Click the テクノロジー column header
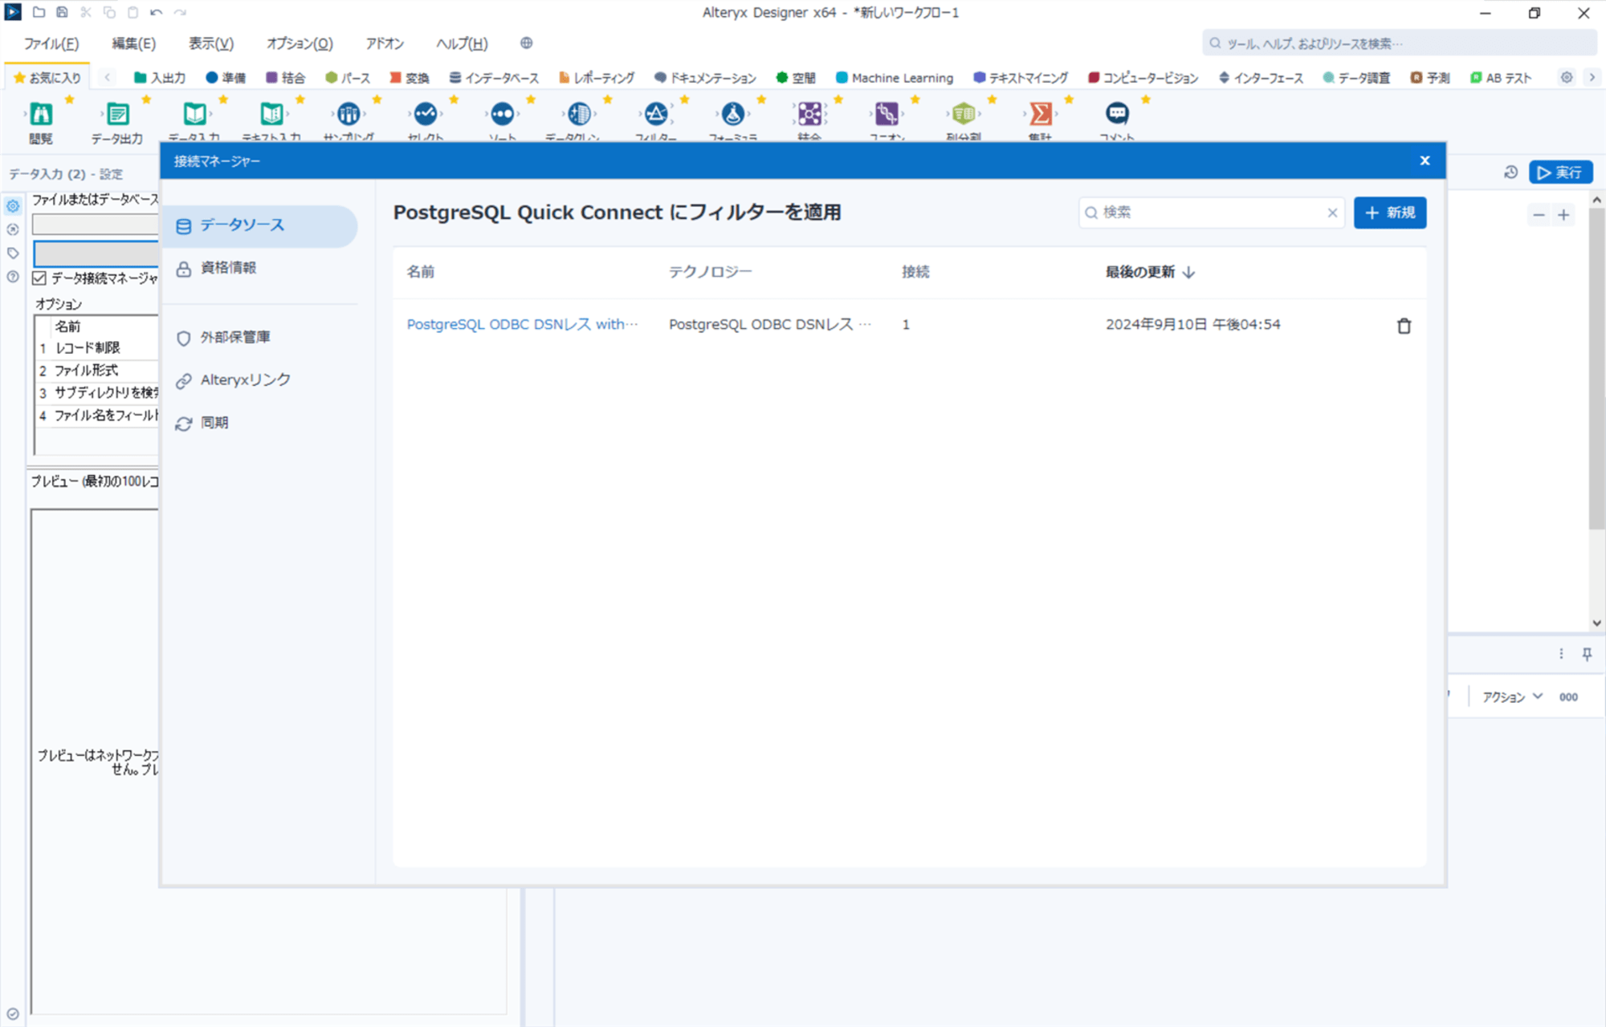This screenshot has width=1606, height=1027. click(x=711, y=272)
